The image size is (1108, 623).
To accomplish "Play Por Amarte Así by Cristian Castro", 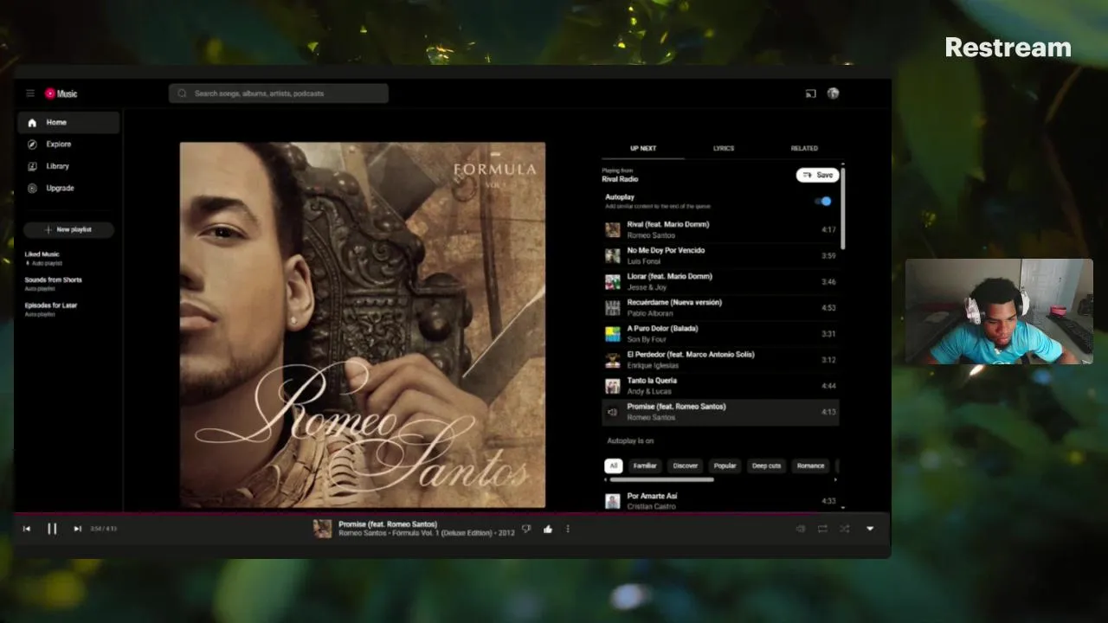I will click(720, 501).
